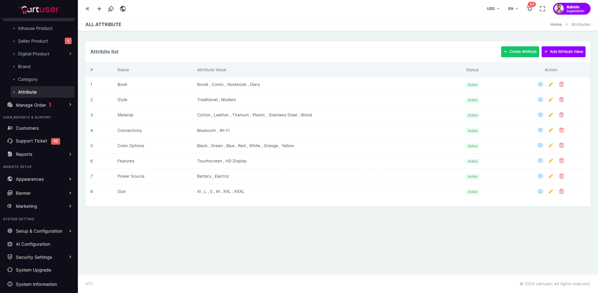View the Color Options attribute details
Viewport: 598px width, 293px height.
pyautogui.click(x=540, y=146)
